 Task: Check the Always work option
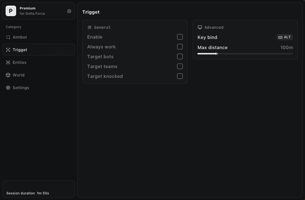[180, 47]
